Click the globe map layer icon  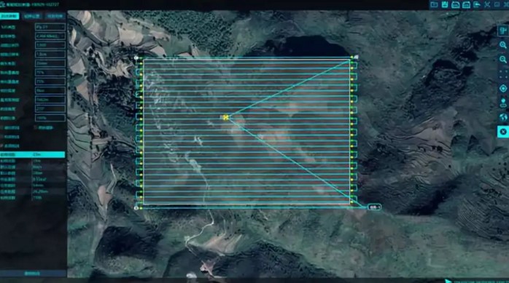pos(503,117)
